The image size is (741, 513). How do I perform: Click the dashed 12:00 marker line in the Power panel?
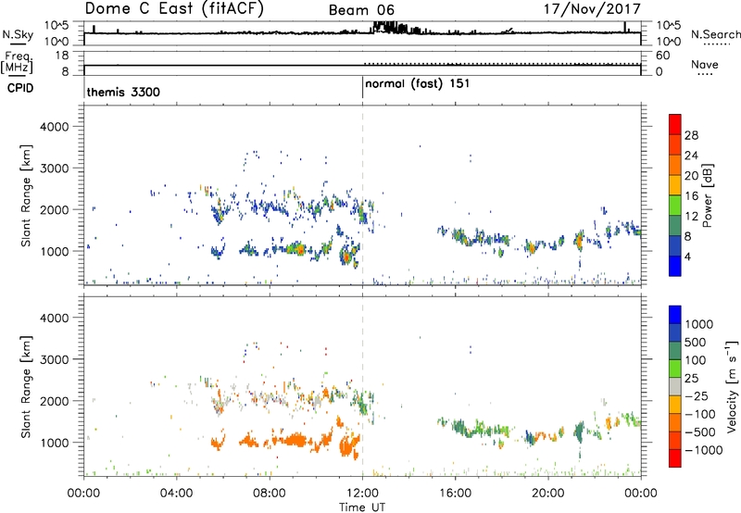point(362,195)
